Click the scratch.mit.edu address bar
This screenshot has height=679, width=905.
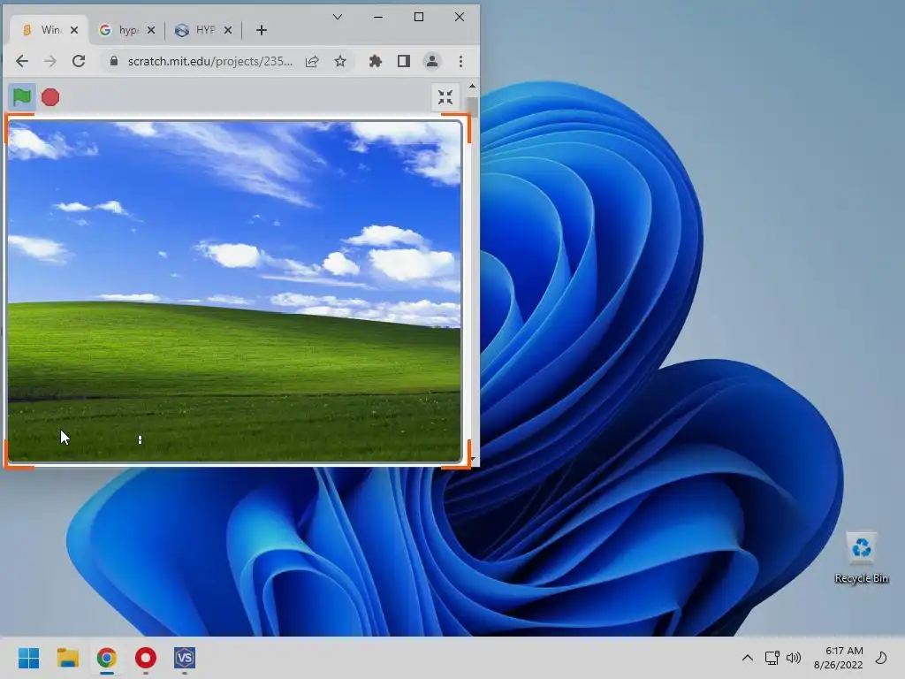(x=210, y=61)
